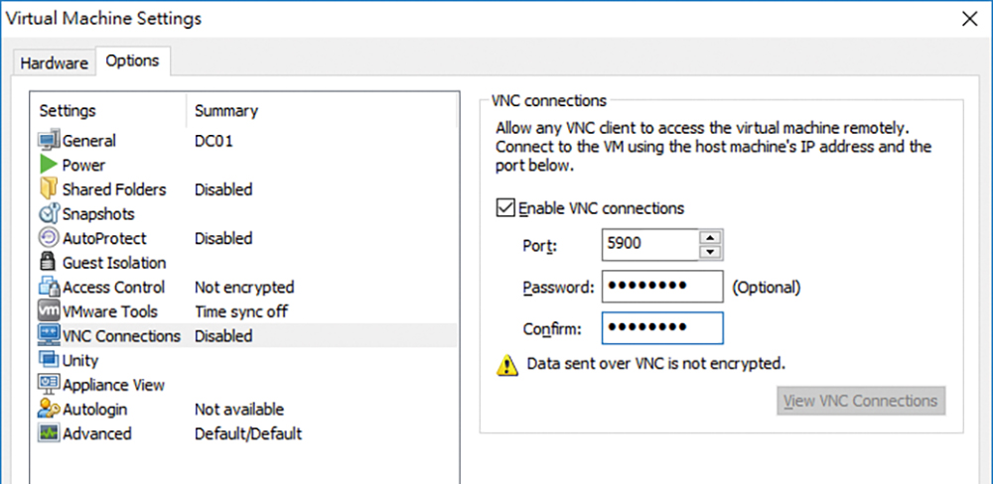Viewport: 993px width, 484px height.
Task: Click inside the Port 5900 field
Action: click(651, 244)
